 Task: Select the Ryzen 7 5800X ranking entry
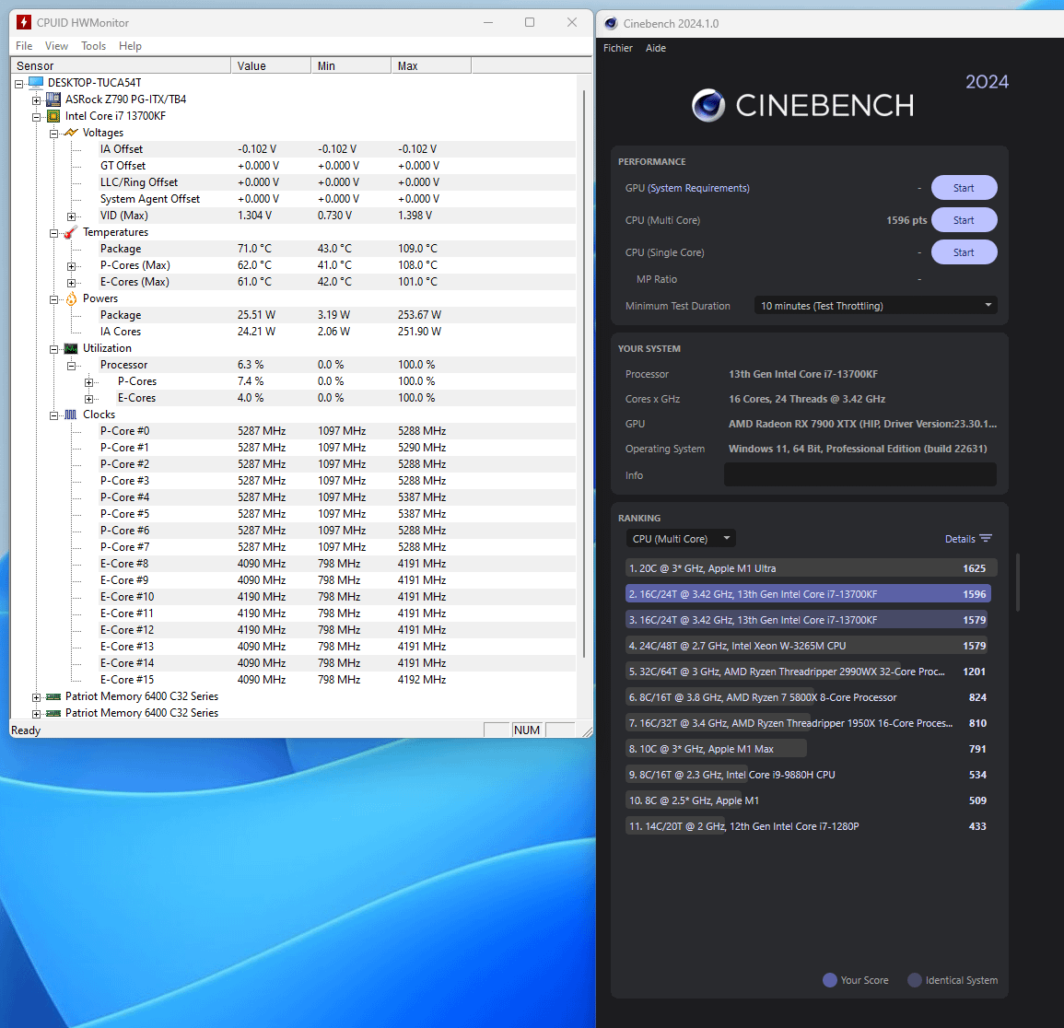click(x=808, y=697)
